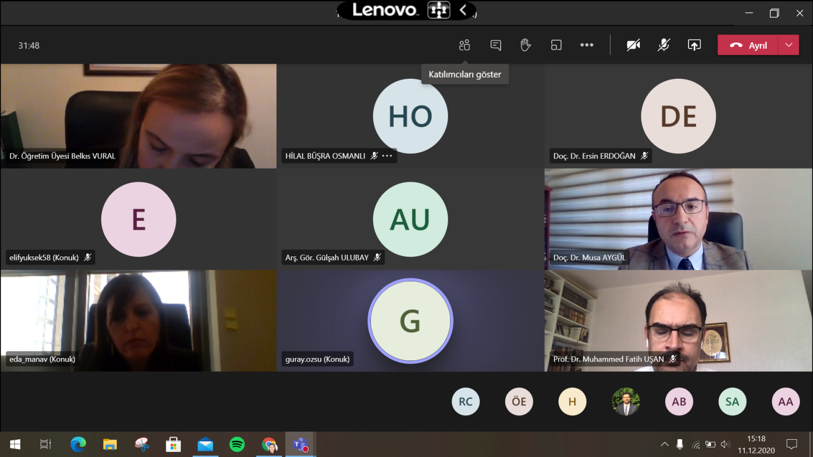813x457 pixels.
Task: Leave the meeting with Ayrıl button
Action: point(748,45)
